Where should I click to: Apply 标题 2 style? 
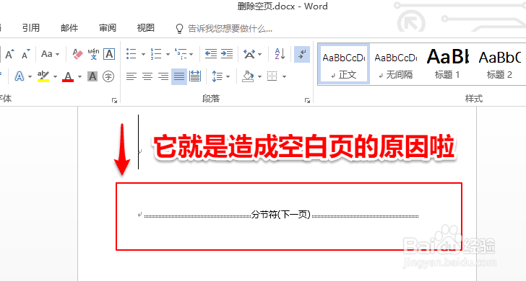(499, 63)
